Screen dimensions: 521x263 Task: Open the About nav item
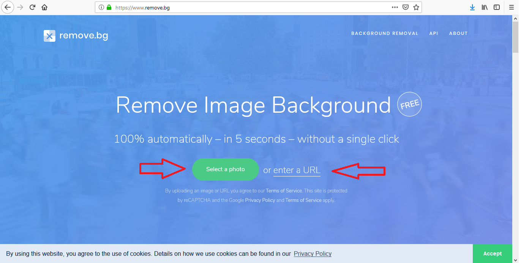pos(458,33)
